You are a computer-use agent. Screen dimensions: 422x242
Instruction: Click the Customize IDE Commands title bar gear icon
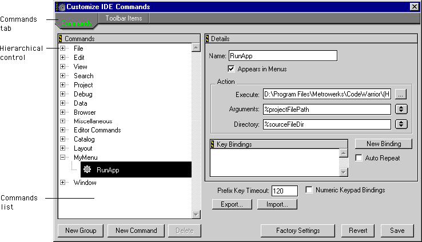point(61,7)
